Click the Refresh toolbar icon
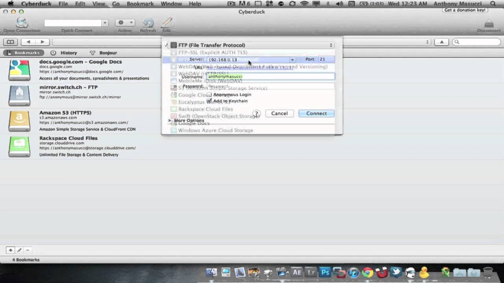This screenshot has height=283, width=504. 148,22
